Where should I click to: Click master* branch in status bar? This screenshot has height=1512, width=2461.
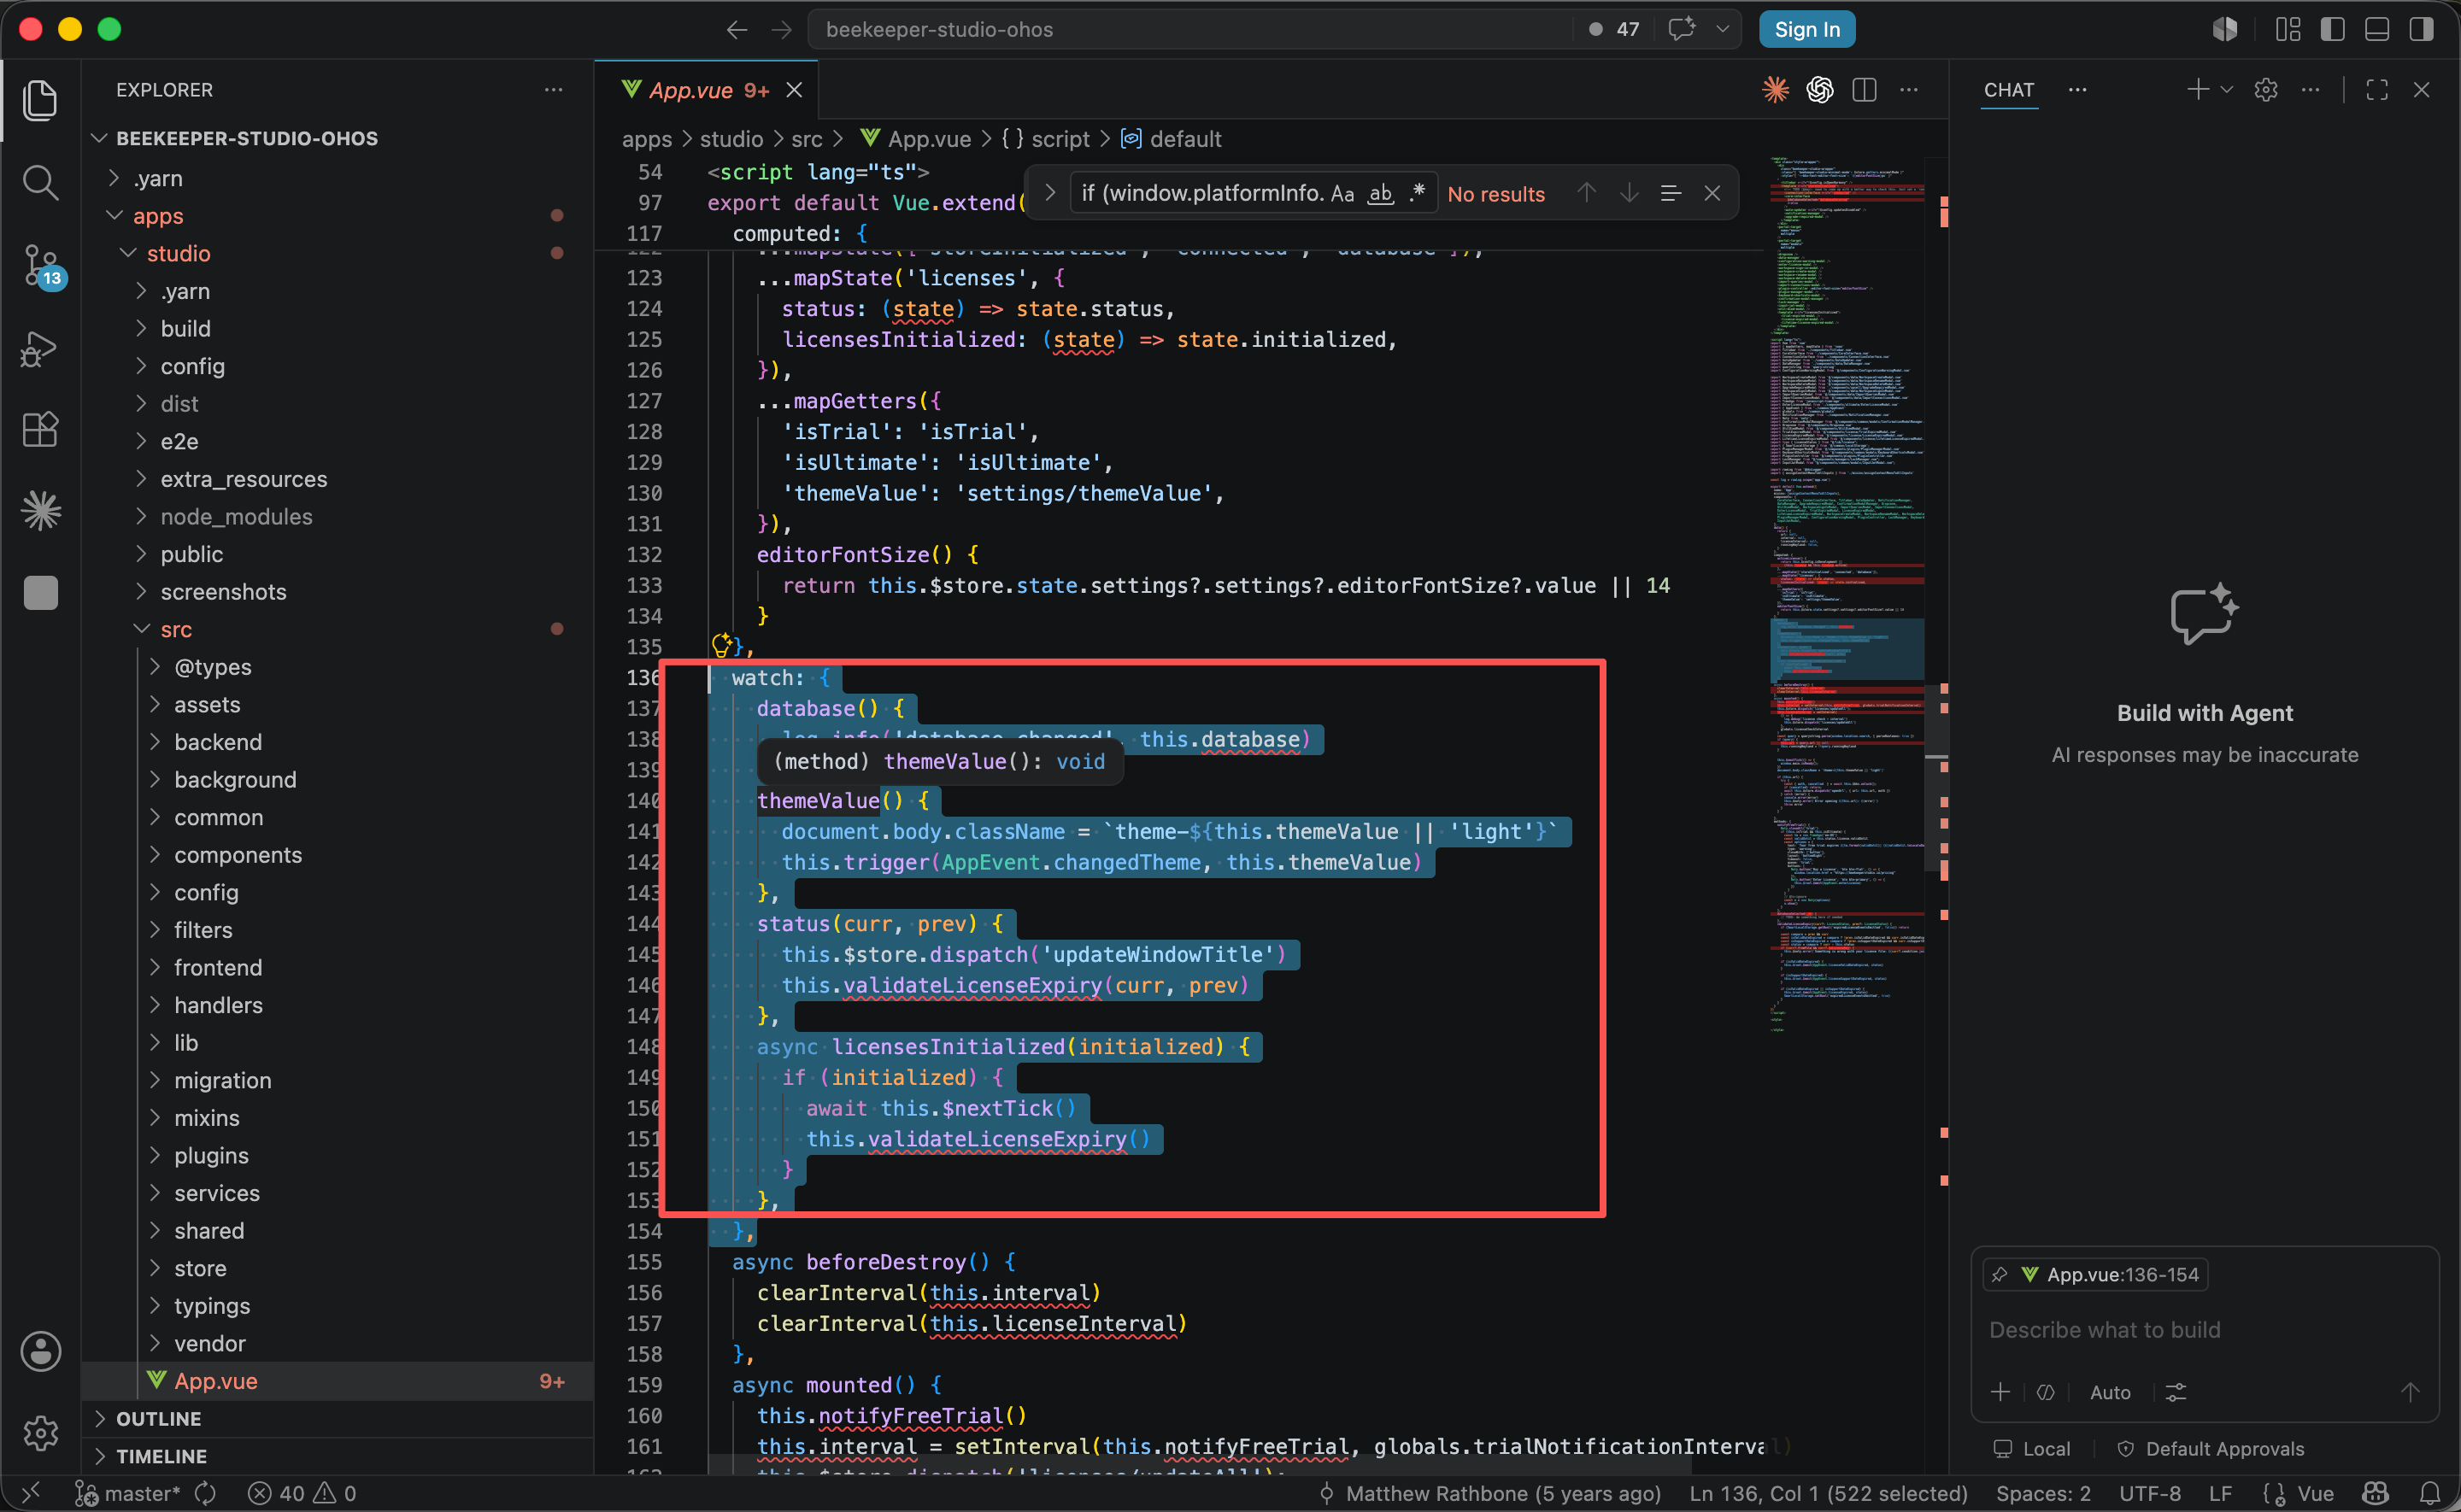coord(128,1493)
